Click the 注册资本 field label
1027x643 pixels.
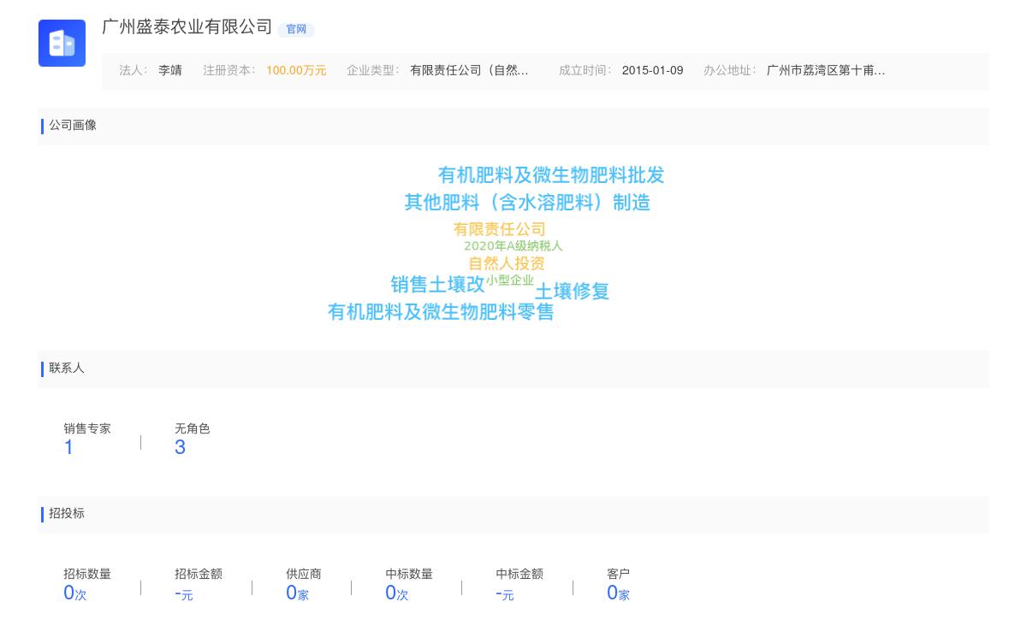click(229, 71)
